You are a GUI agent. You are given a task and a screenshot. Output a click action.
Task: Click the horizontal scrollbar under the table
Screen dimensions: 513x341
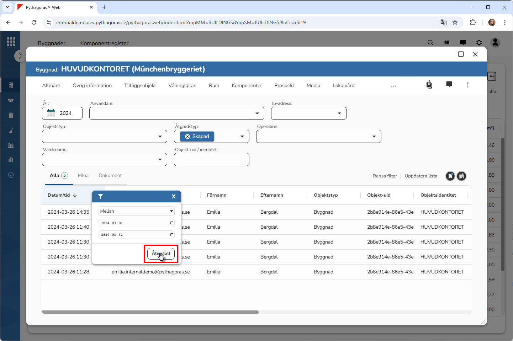(x=150, y=312)
